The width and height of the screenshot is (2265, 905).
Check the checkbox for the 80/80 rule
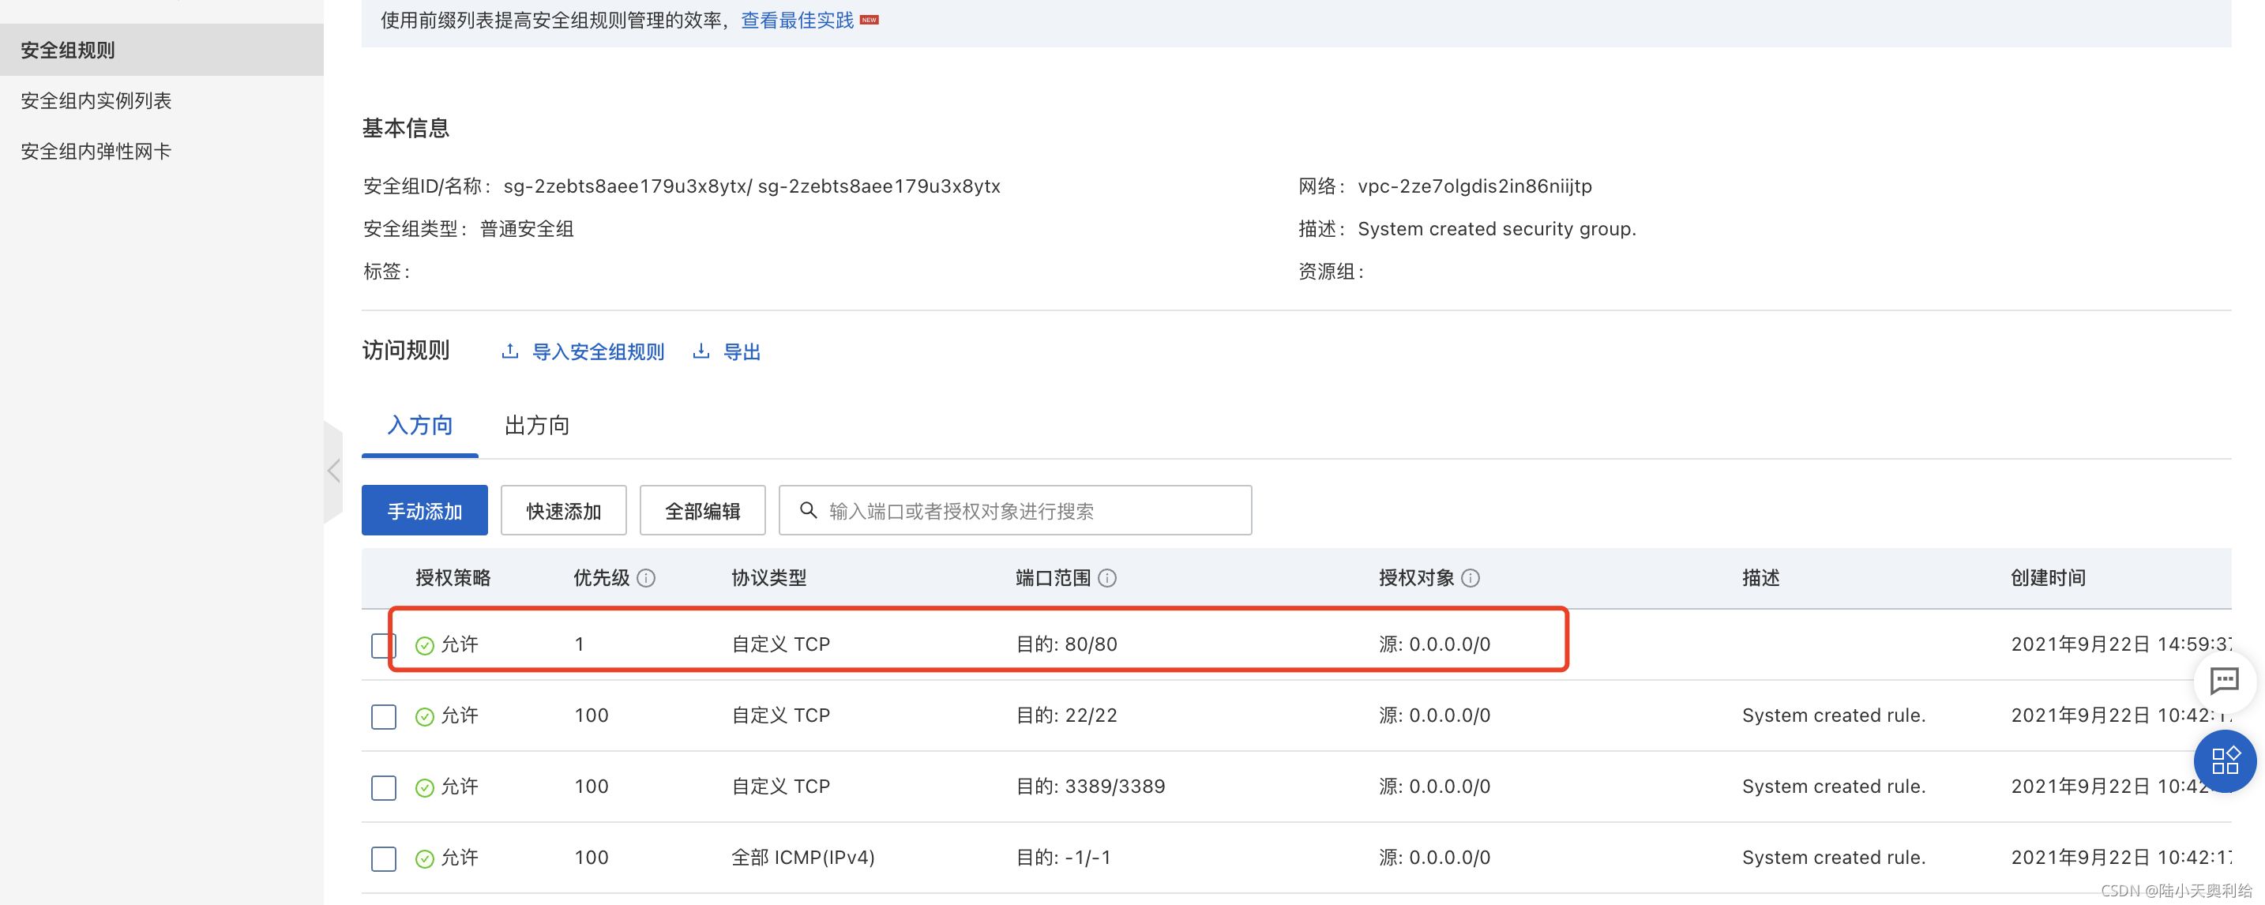point(383,644)
